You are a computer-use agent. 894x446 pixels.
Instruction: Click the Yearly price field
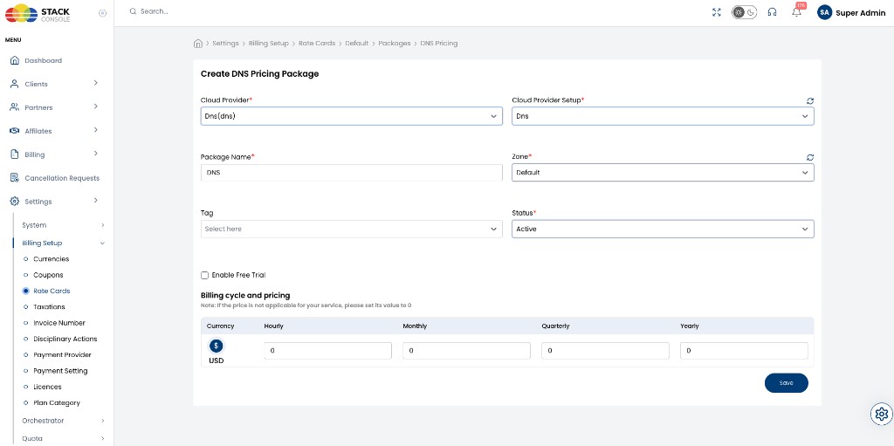point(744,351)
